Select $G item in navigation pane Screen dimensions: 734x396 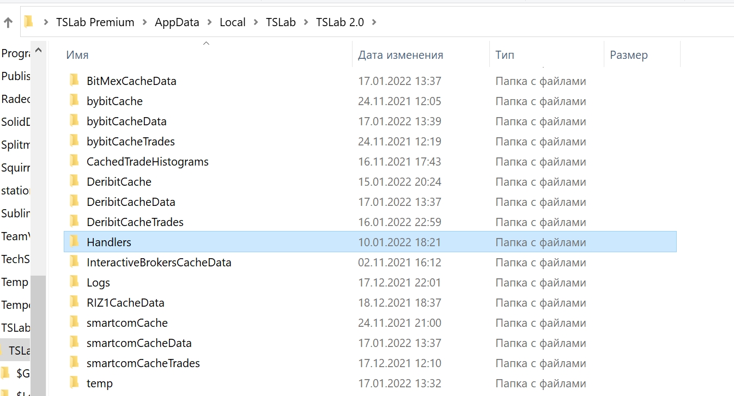point(22,374)
